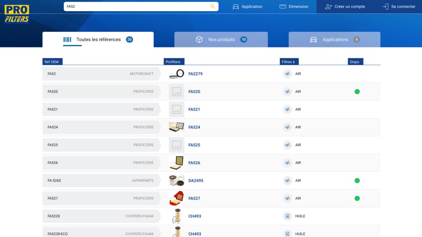Click the search magnifier icon

click(x=213, y=7)
